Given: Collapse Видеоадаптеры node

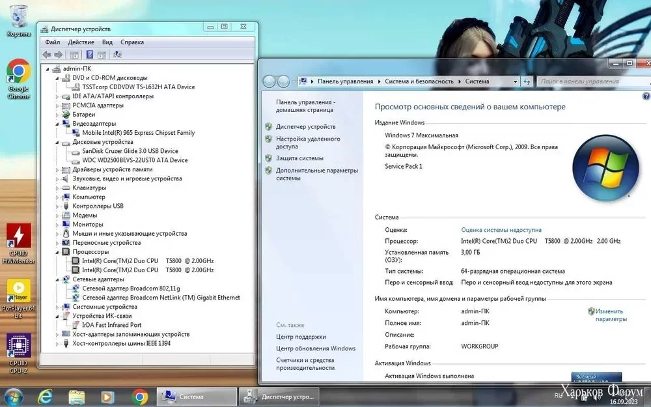Looking at the screenshot, I should (57, 124).
